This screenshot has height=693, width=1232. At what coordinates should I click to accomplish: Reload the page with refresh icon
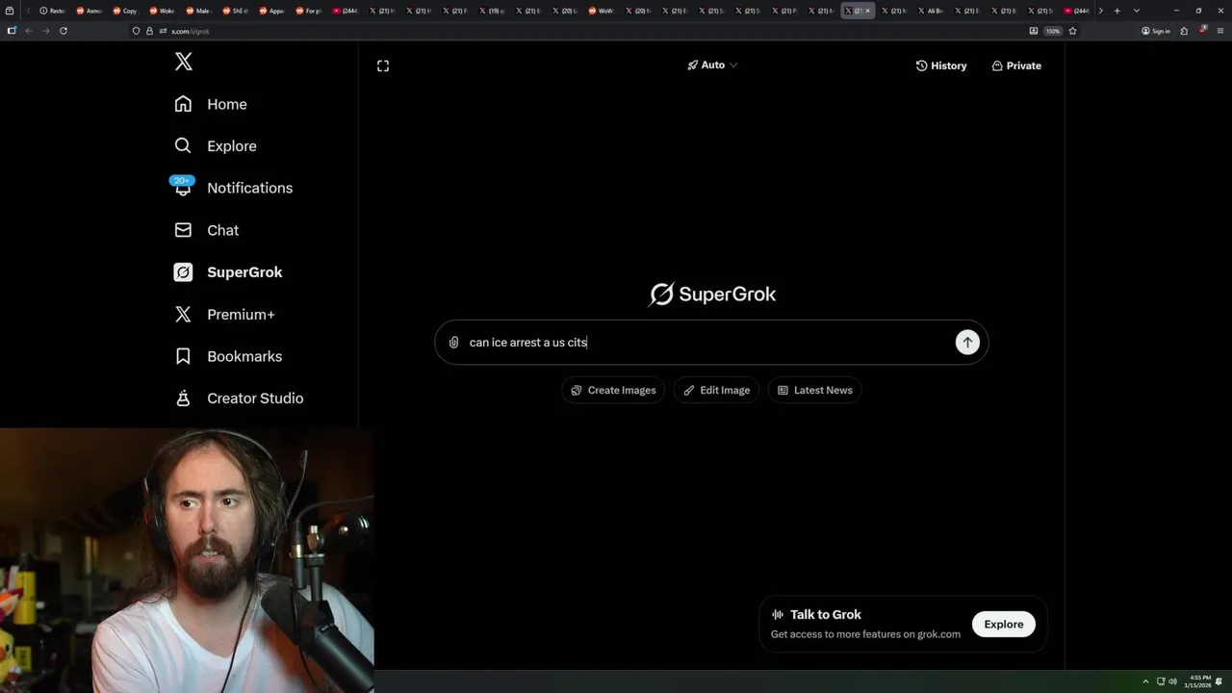[64, 31]
